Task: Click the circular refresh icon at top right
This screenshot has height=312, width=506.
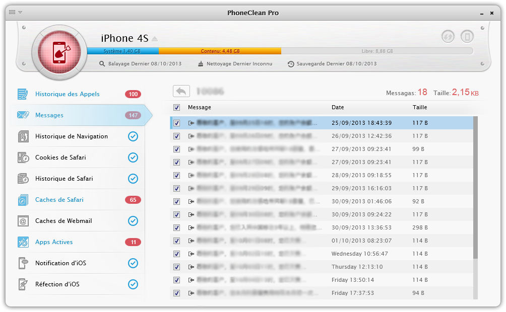Action: pyautogui.click(x=448, y=36)
